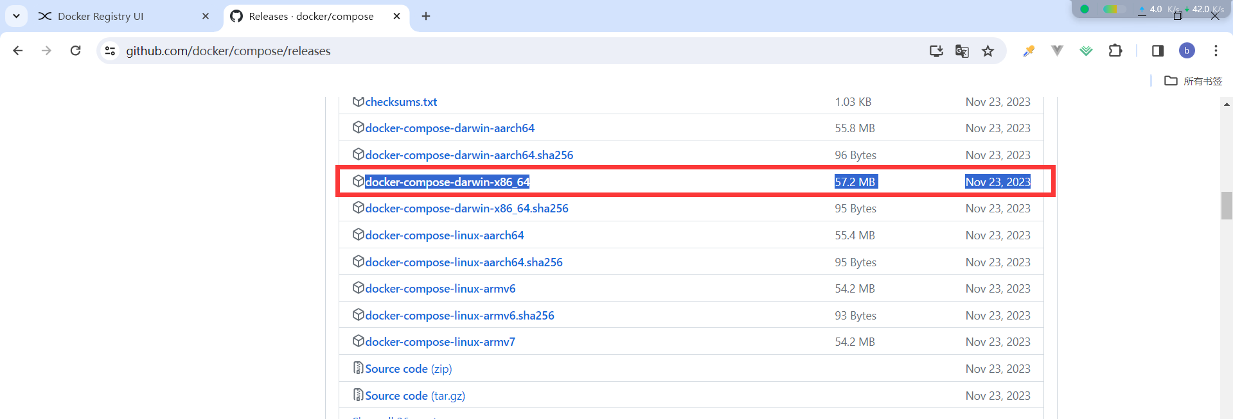This screenshot has width=1233, height=419.
Task: Open the tab search dropdown
Action: tap(16, 16)
